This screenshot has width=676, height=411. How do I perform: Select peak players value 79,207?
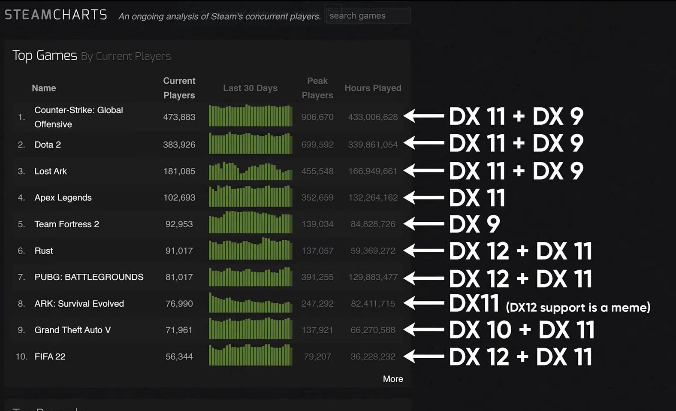(317, 357)
